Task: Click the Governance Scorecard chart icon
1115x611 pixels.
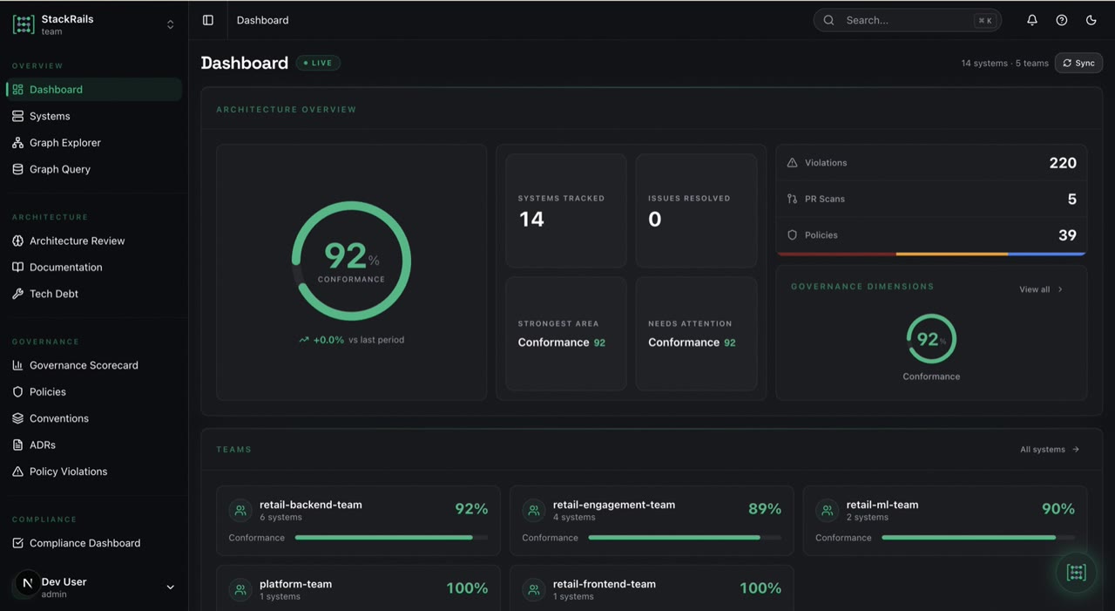Action: tap(17, 365)
